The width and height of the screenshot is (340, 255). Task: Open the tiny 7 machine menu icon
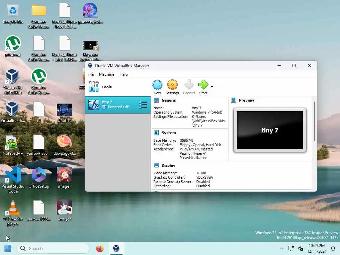143,105
